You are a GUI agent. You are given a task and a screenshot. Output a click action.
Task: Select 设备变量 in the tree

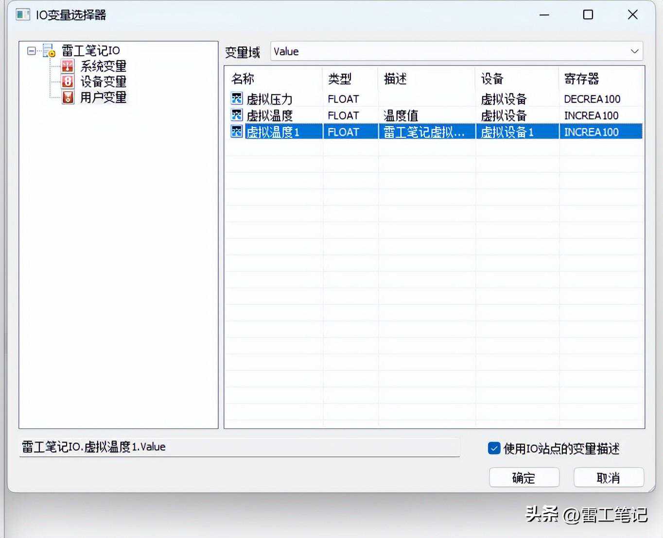[103, 82]
